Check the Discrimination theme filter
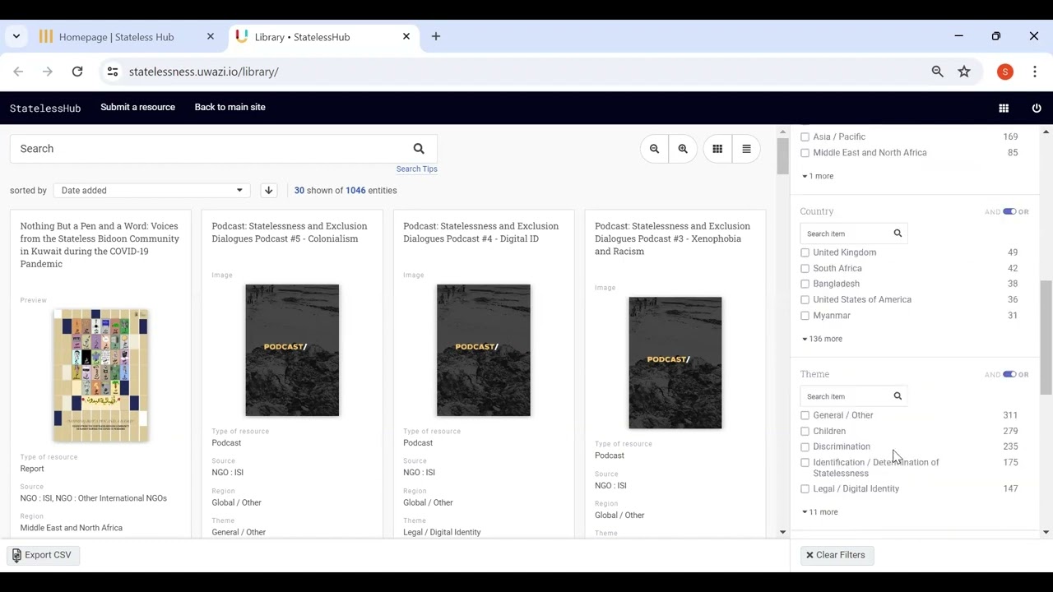 (x=805, y=446)
